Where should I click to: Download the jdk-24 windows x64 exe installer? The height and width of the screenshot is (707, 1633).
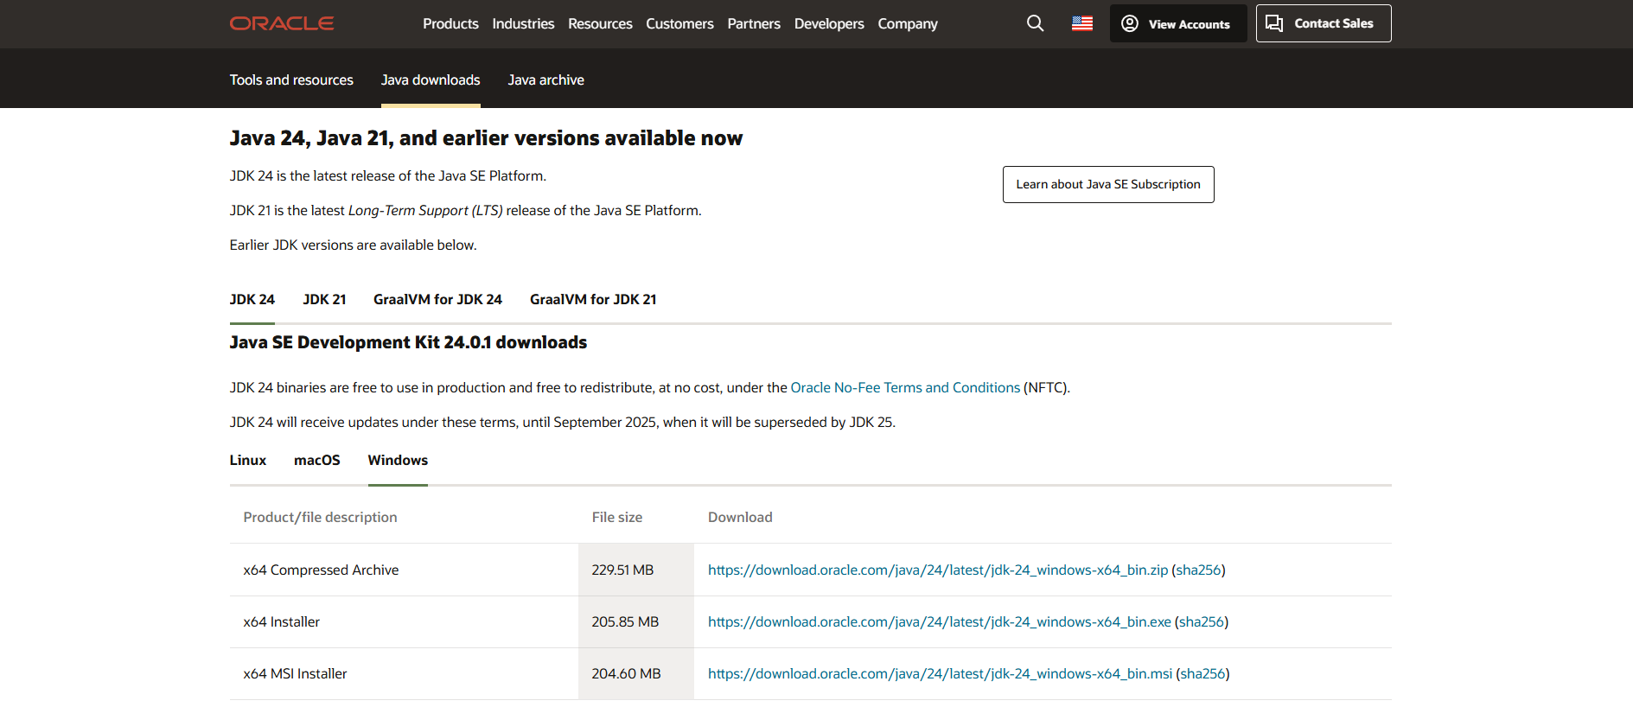(x=940, y=621)
